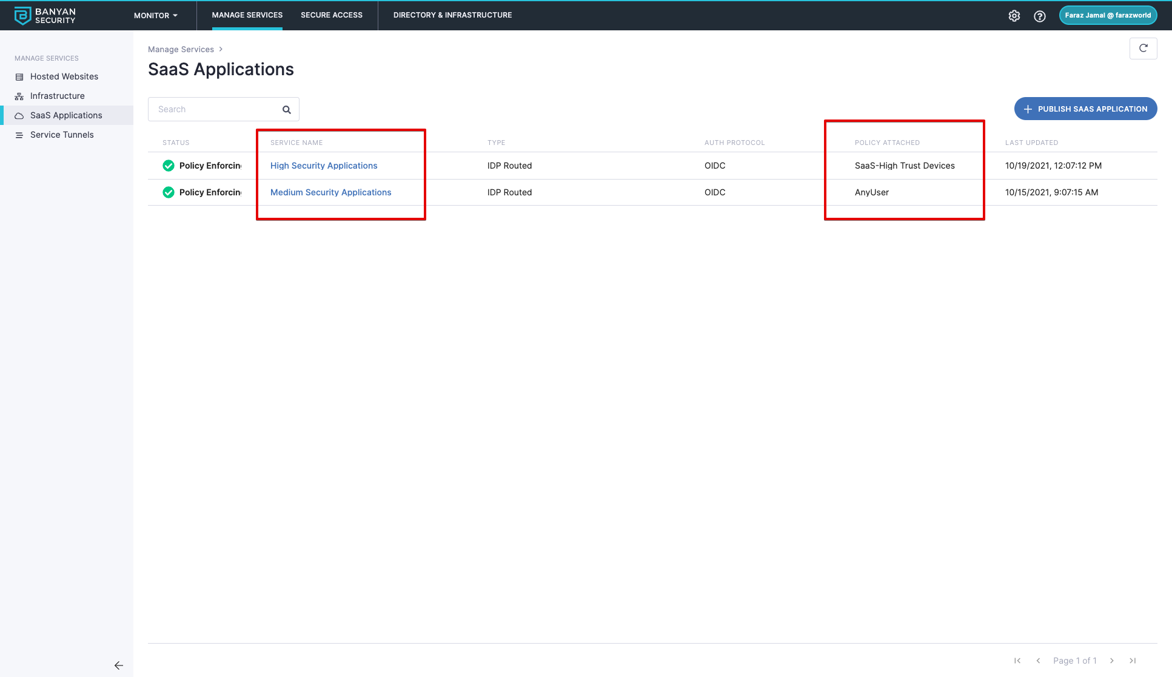Select Service Tunnels in sidebar
The width and height of the screenshot is (1172, 677).
pyautogui.click(x=62, y=135)
